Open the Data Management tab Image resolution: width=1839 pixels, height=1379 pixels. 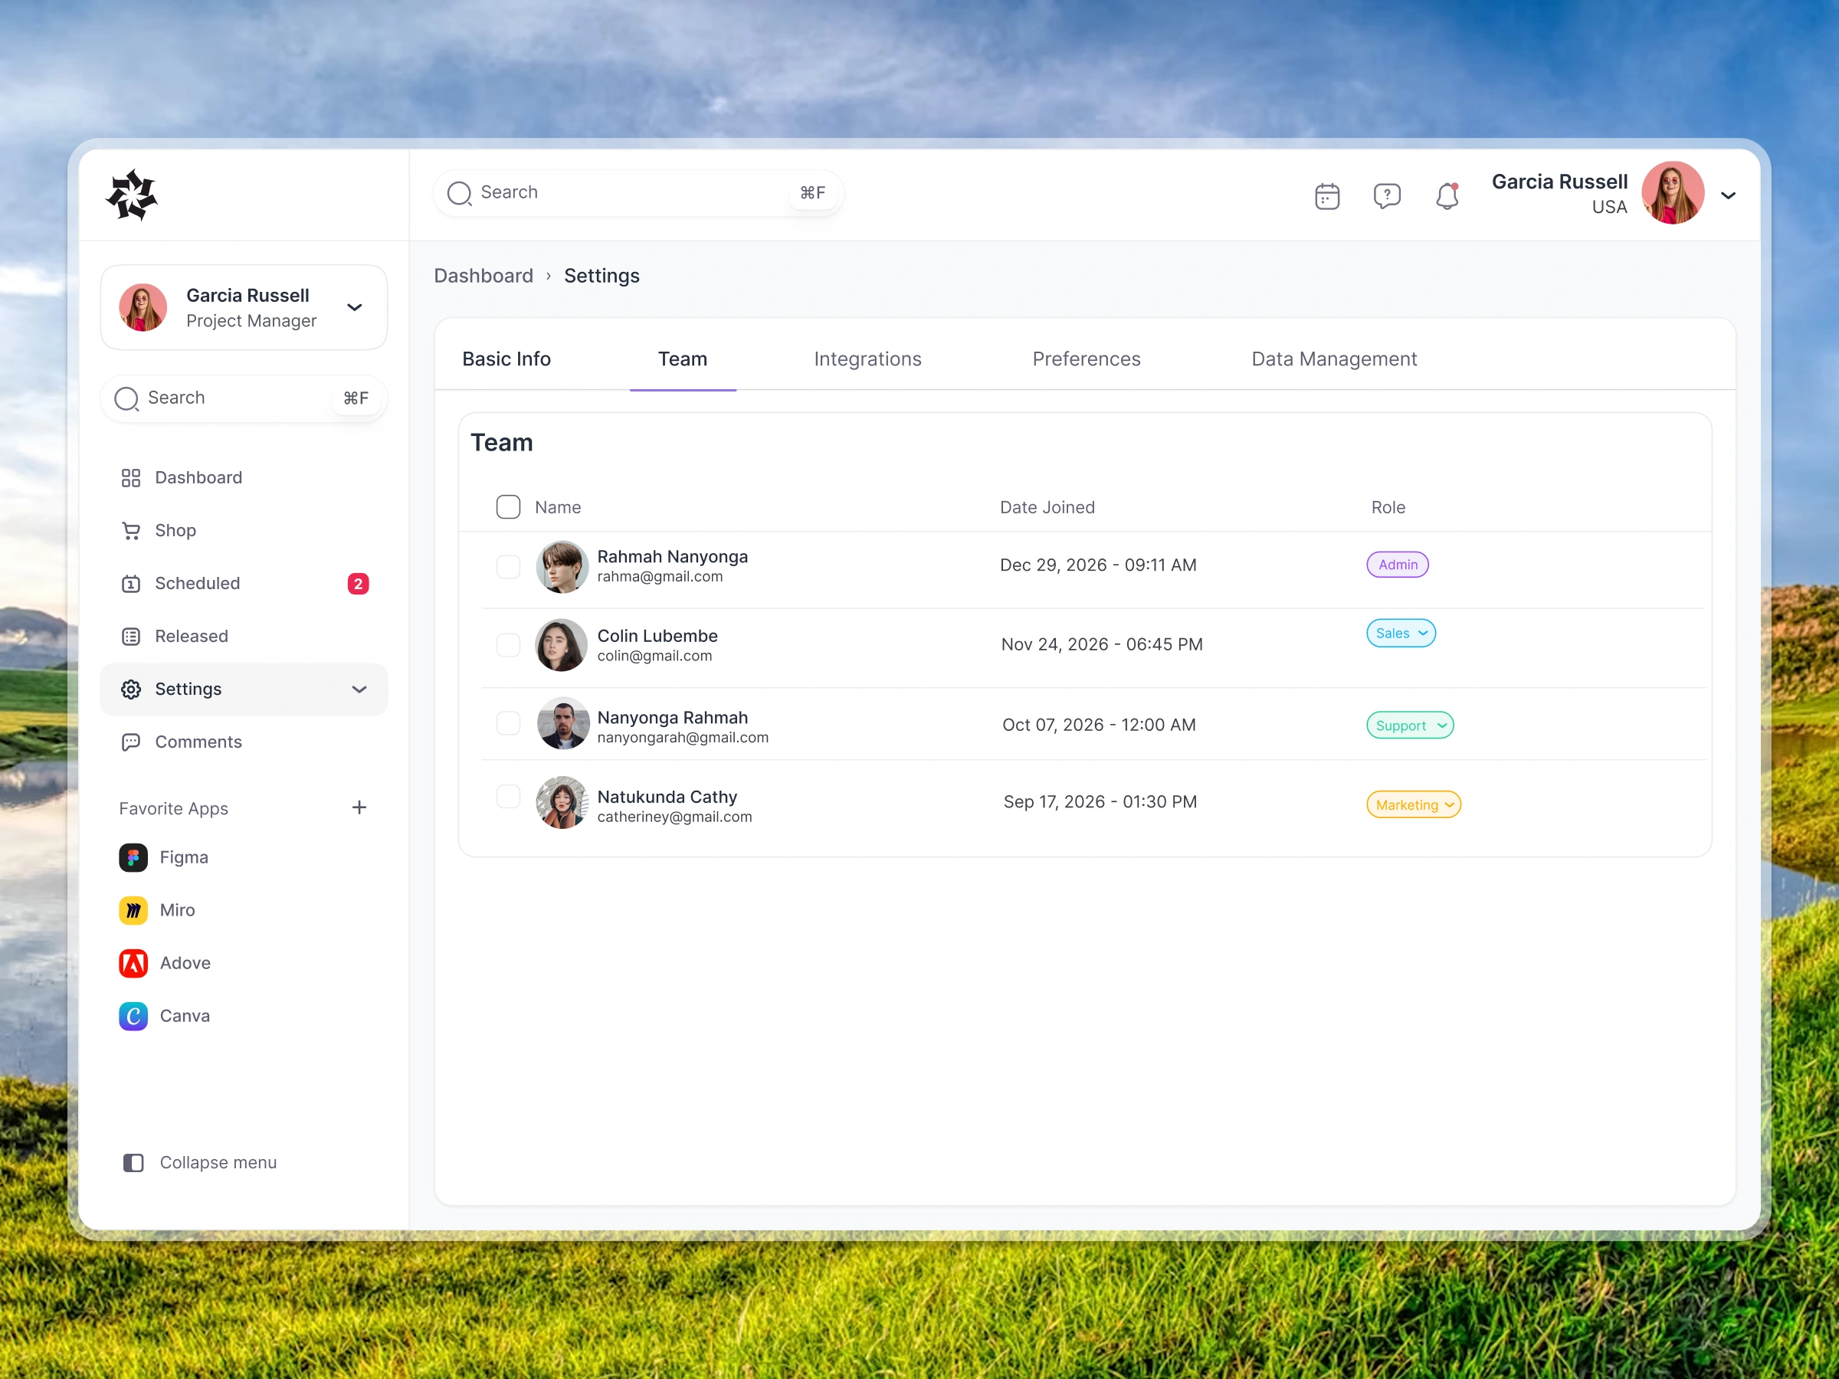1333,359
